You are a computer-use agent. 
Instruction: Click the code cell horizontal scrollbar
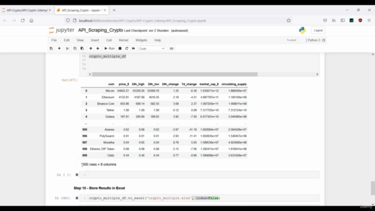175,74
